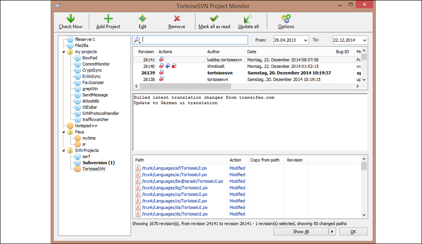The width and height of the screenshot is (422, 244).
Task: Click the my projects folder icon
Action: pyautogui.click(x=70, y=51)
